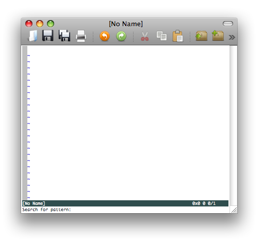Save all files with the double floppy icon

point(64,36)
